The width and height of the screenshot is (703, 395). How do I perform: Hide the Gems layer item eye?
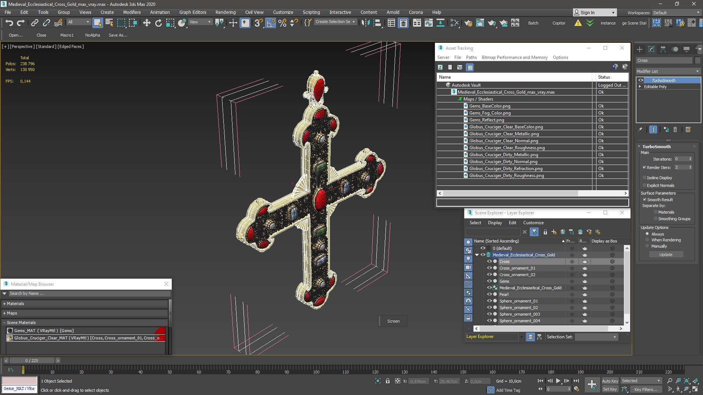tap(489, 281)
